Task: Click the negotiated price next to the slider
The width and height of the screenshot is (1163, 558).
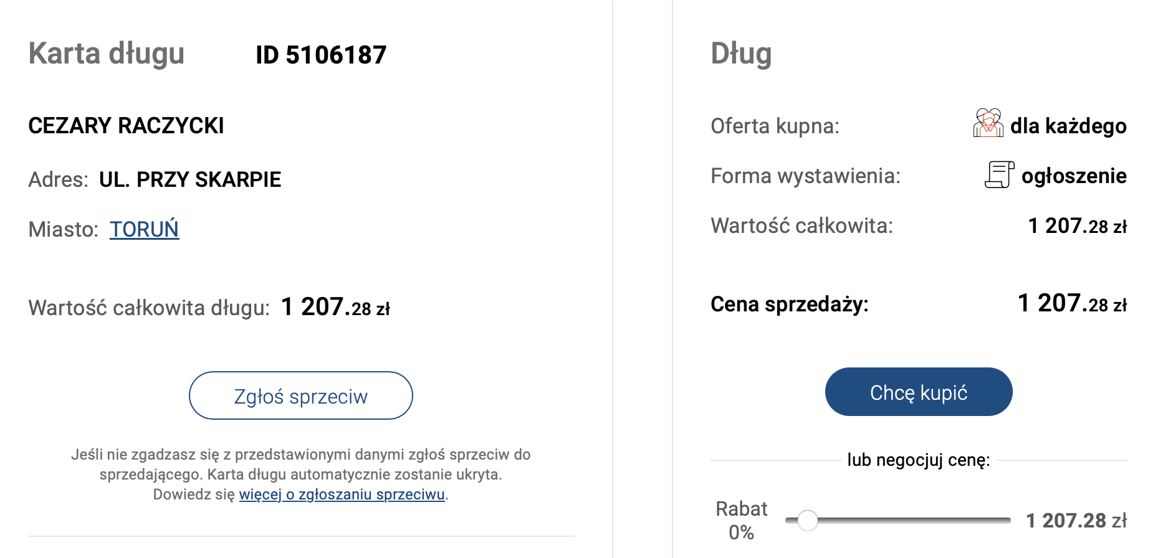Action: tap(1076, 520)
